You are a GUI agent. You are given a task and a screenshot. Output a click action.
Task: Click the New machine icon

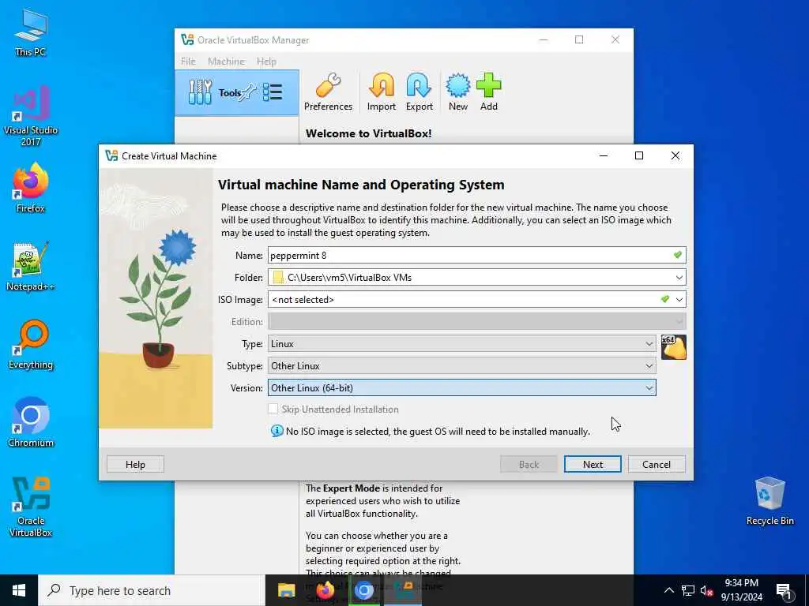457,93
